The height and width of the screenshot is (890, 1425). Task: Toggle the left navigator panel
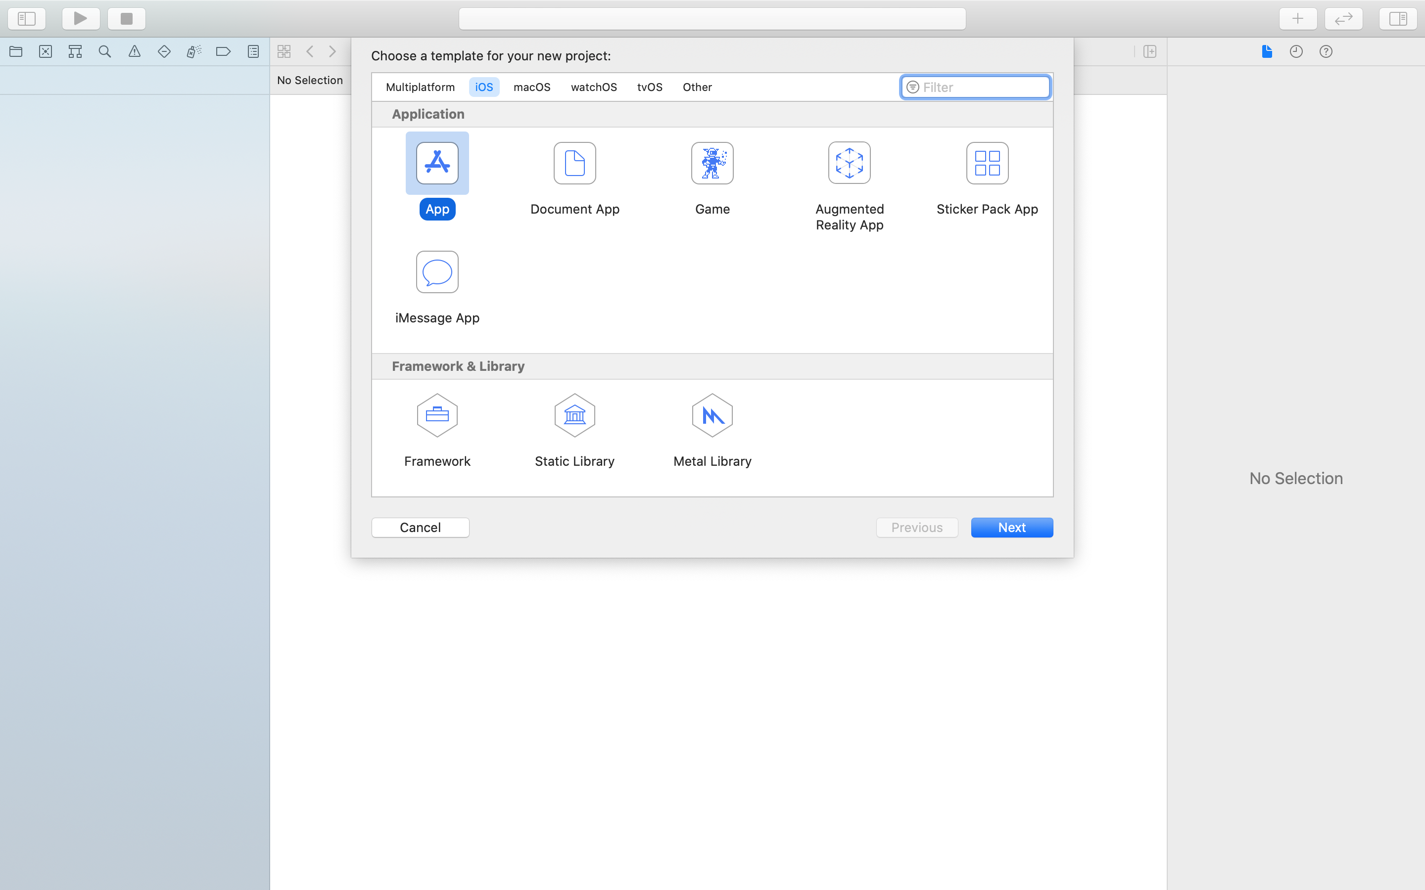tap(27, 19)
